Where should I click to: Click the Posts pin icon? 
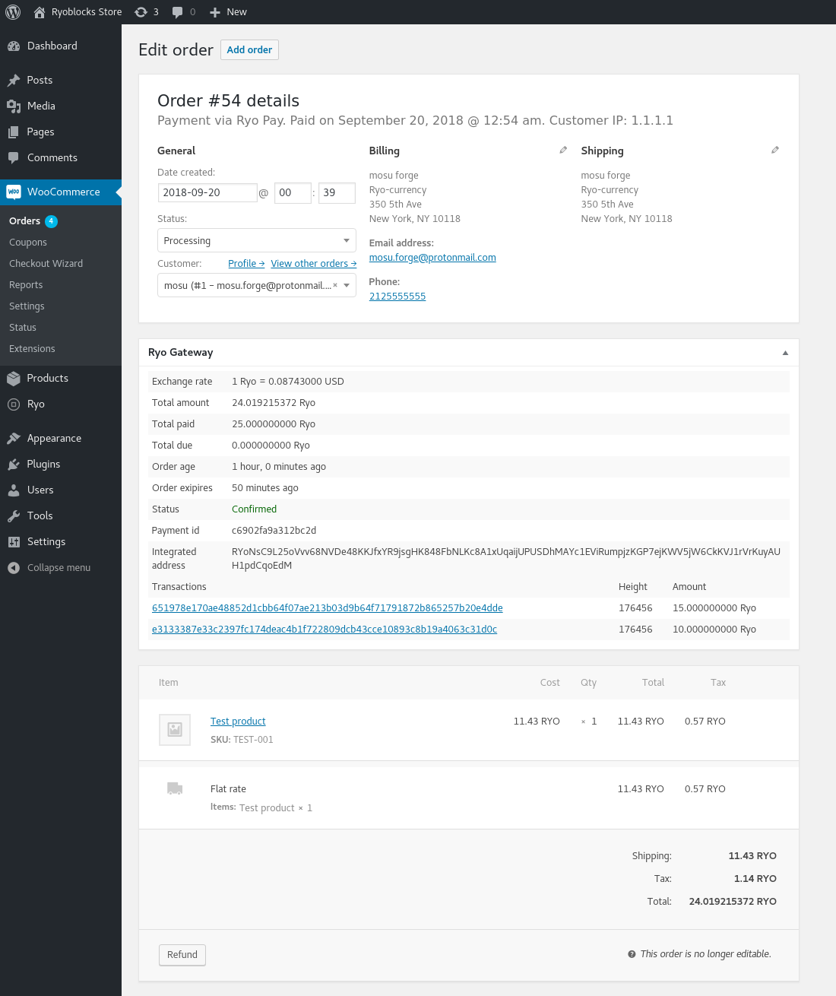[14, 80]
